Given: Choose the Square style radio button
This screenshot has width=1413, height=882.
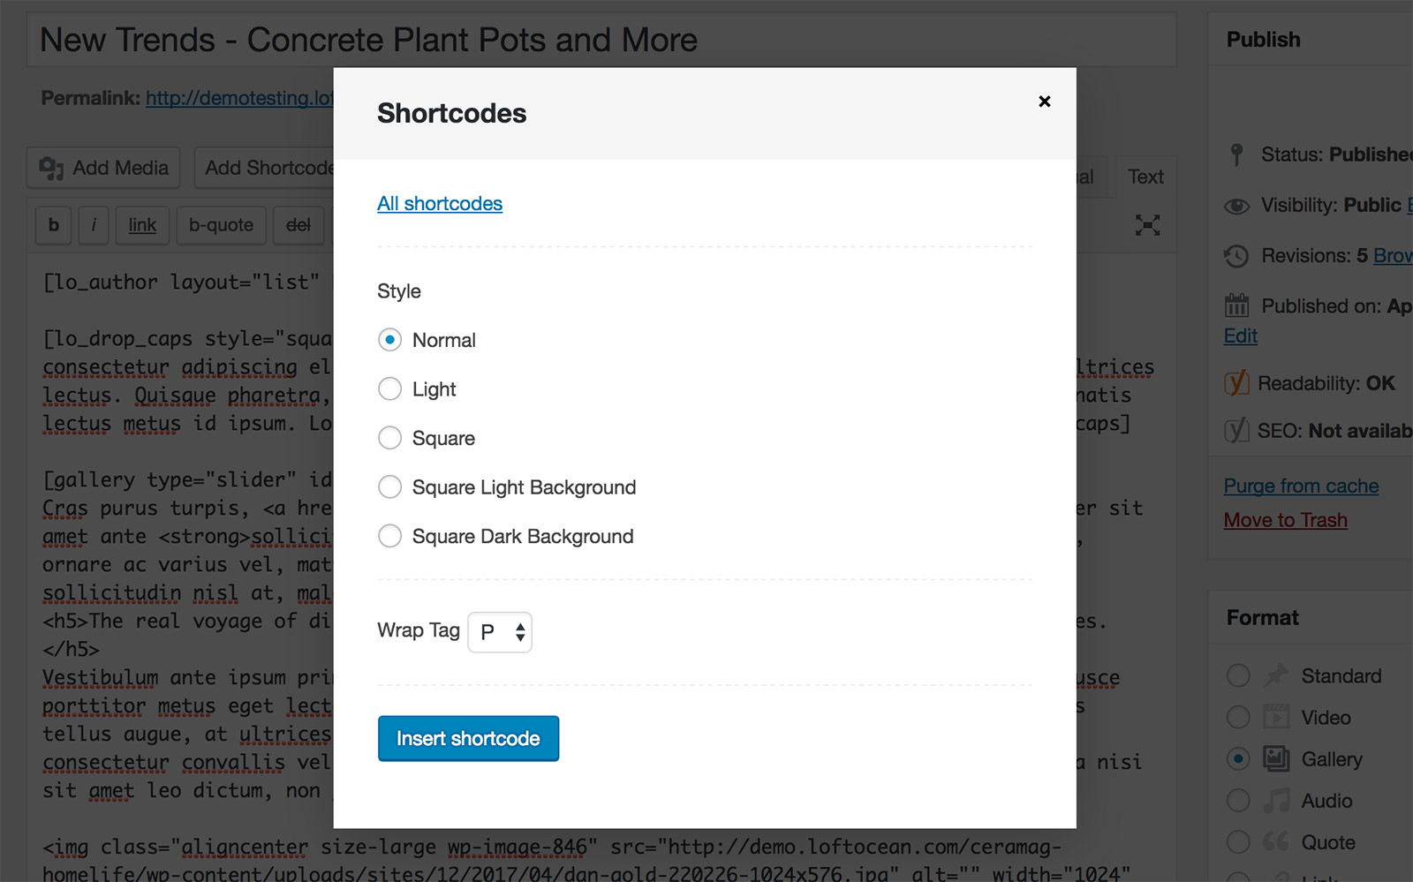Looking at the screenshot, I should pos(389,438).
